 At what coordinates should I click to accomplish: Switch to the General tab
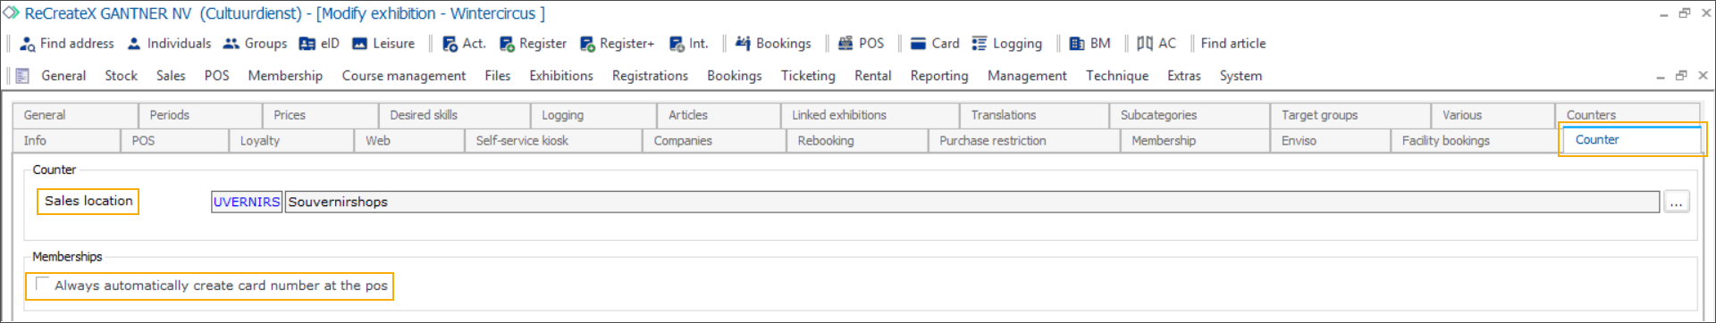75,115
